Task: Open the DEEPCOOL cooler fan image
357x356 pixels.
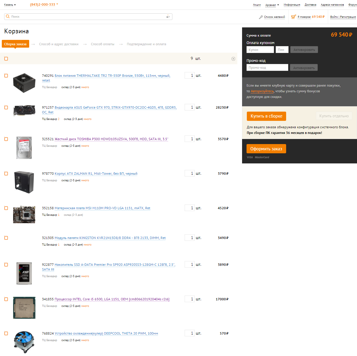Action: (x=24, y=342)
